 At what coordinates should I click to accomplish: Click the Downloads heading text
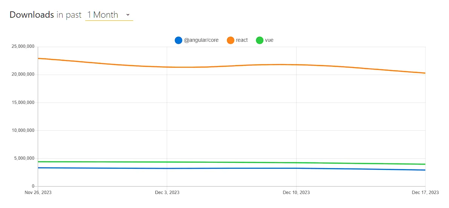pos(32,15)
